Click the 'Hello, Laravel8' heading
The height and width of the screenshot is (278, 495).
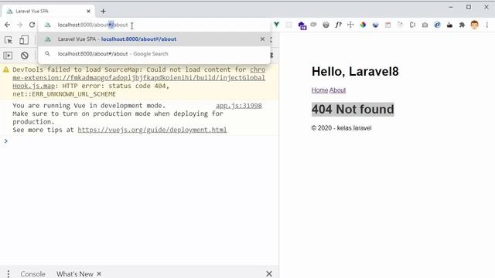point(355,72)
